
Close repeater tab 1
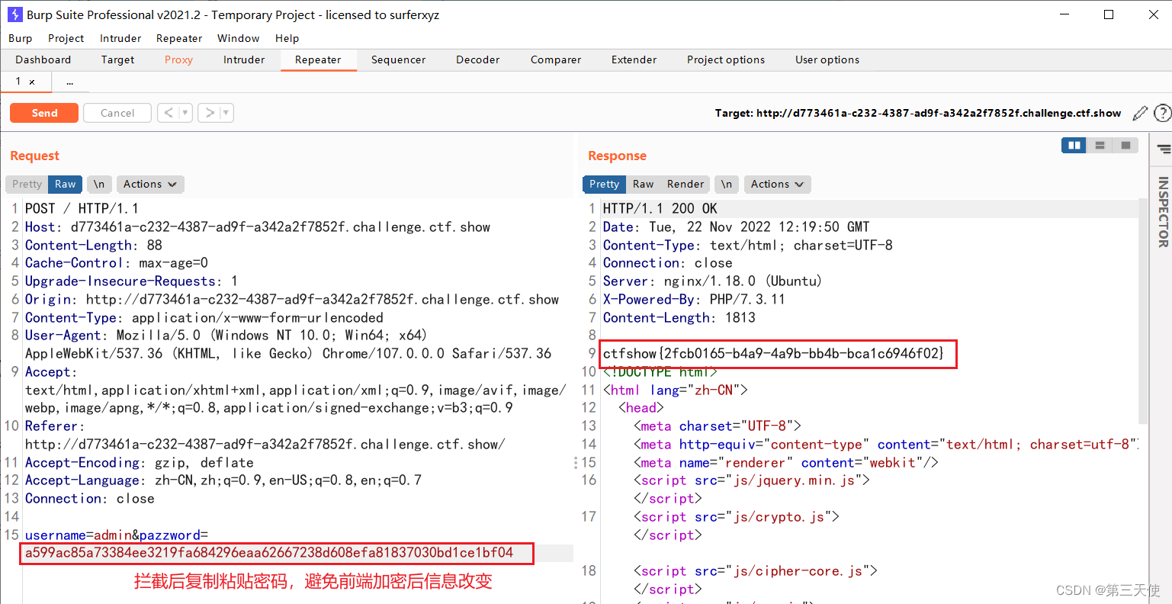pyautogui.click(x=32, y=82)
